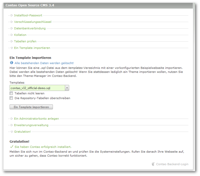Image resolution: width=200 pixels, height=176 pixels.
Task: Click the green checkmark success icon
Action: (x=12, y=147)
